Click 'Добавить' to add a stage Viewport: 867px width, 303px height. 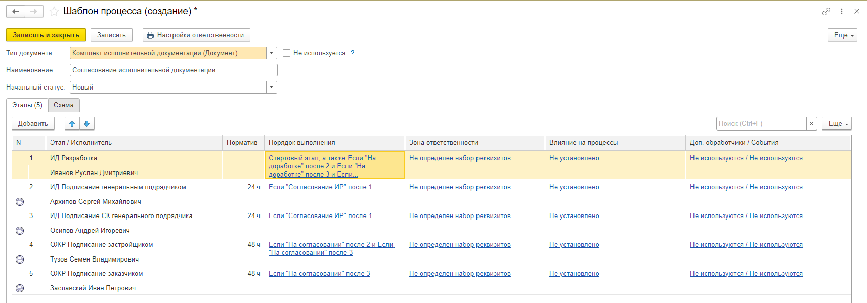tap(33, 123)
